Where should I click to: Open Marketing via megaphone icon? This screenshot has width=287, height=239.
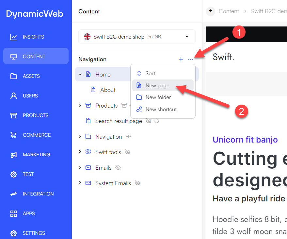[x=14, y=155]
